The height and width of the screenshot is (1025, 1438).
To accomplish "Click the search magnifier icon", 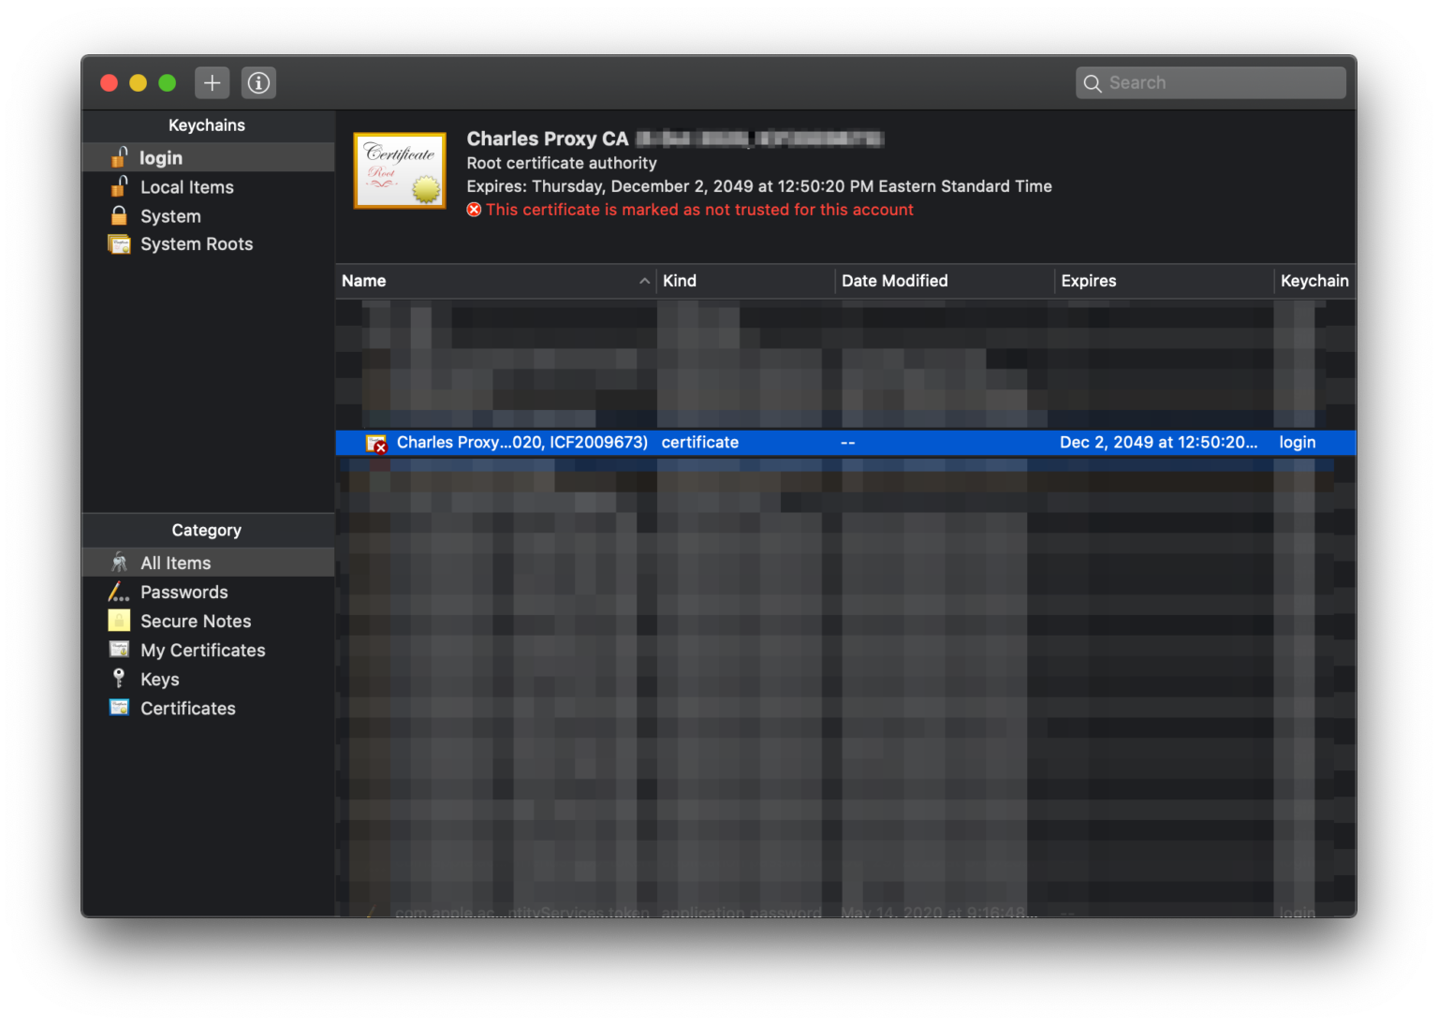I will coord(1092,83).
